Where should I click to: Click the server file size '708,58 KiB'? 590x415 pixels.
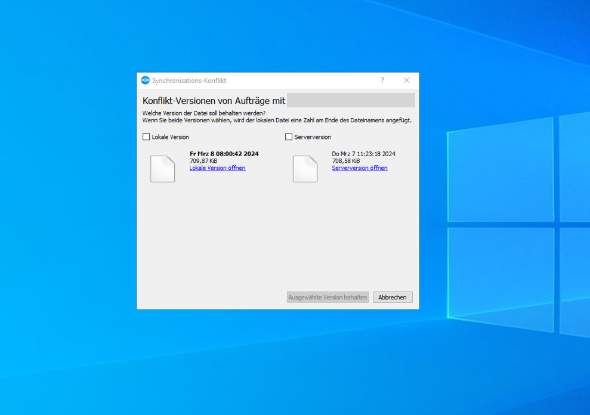pyautogui.click(x=346, y=161)
